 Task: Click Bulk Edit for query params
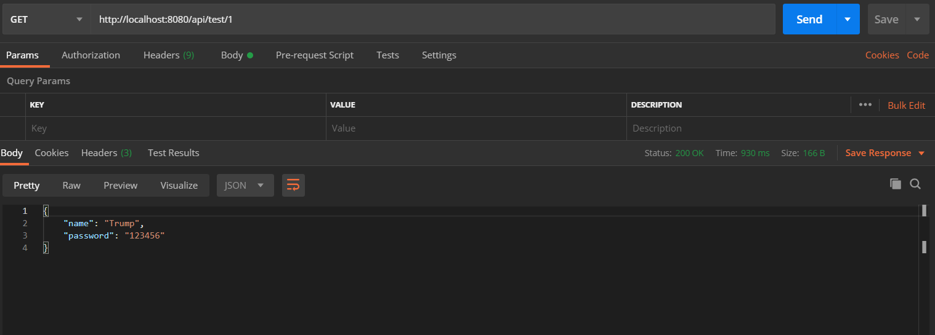[x=907, y=105]
